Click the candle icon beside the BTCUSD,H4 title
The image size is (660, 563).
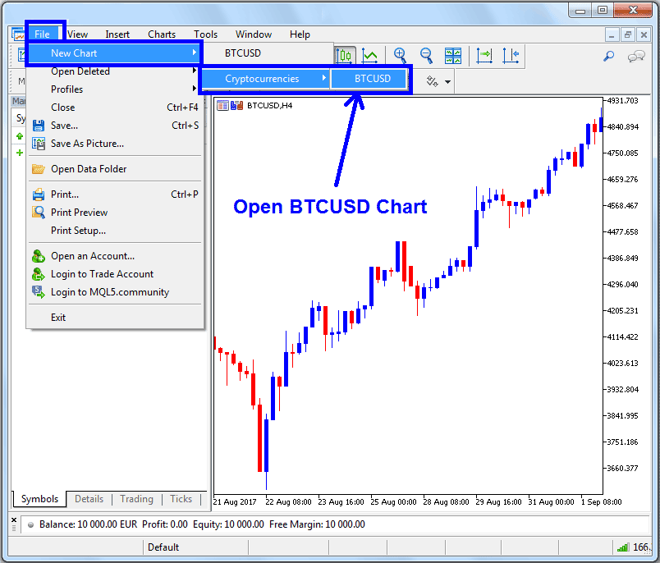click(x=237, y=106)
